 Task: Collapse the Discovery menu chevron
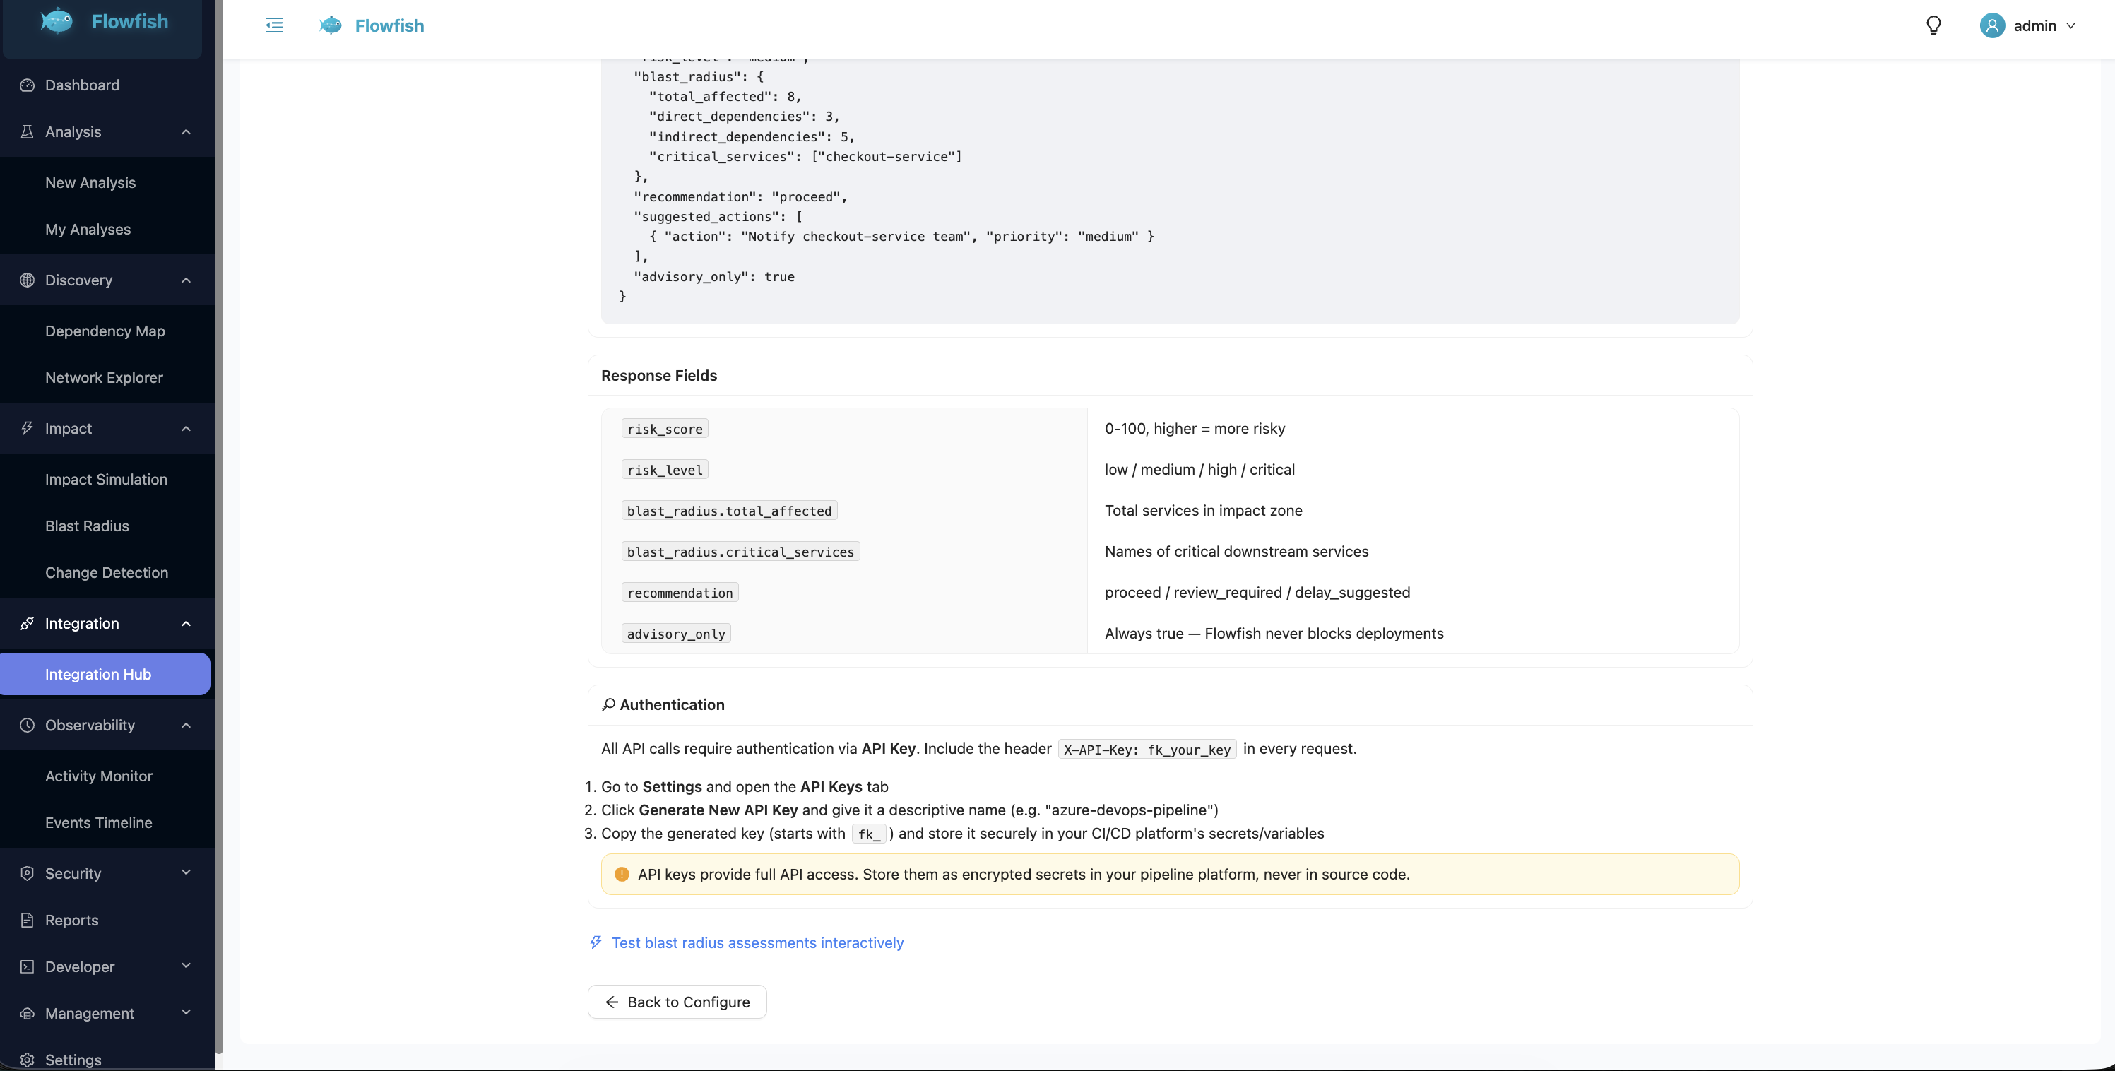pos(186,280)
